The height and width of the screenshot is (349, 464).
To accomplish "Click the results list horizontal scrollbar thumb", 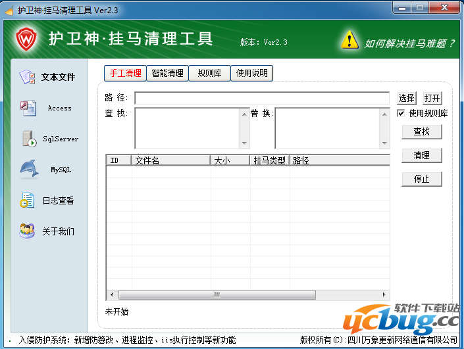I will pos(217,294).
